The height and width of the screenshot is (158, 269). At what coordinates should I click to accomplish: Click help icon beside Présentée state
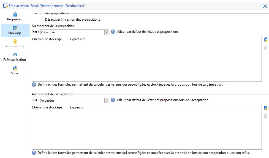(x=113, y=32)
